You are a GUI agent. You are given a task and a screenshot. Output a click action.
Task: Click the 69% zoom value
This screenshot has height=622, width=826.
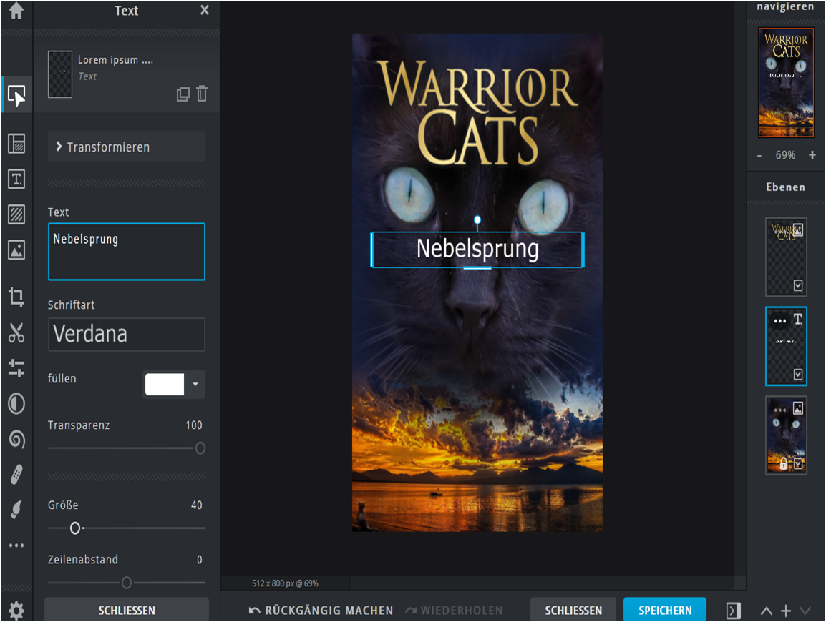click(785, 155)
